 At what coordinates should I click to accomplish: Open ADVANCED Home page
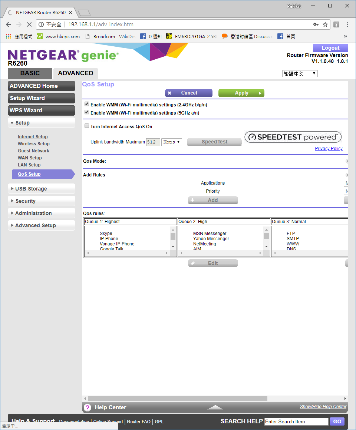42,86
